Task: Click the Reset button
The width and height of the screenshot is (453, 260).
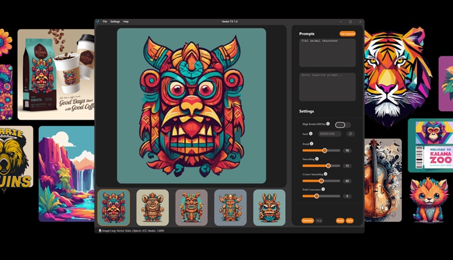Action: coord(340,221)
